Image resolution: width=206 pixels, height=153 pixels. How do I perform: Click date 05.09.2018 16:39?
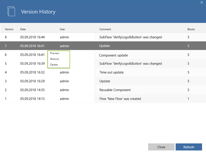coord(32,63)
